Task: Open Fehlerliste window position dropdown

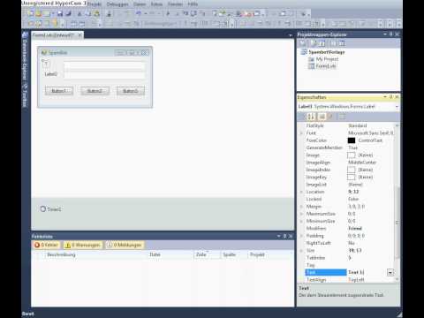Action: point(278,236)
